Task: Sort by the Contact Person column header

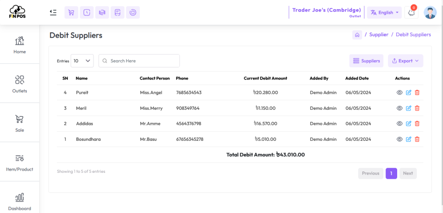Action: [x=155, y=78]
